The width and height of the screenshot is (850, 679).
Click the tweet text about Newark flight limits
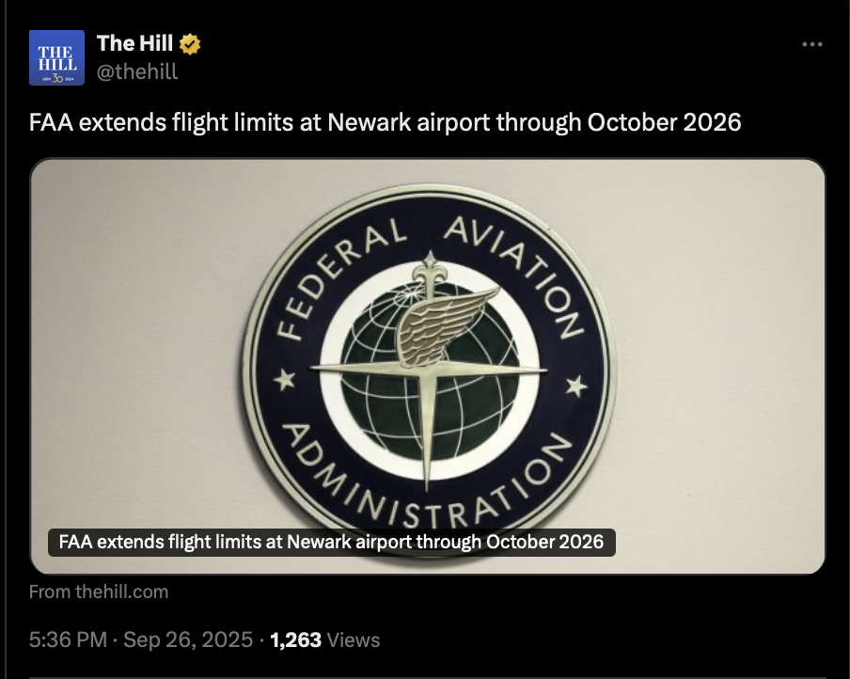click(385, 122)
